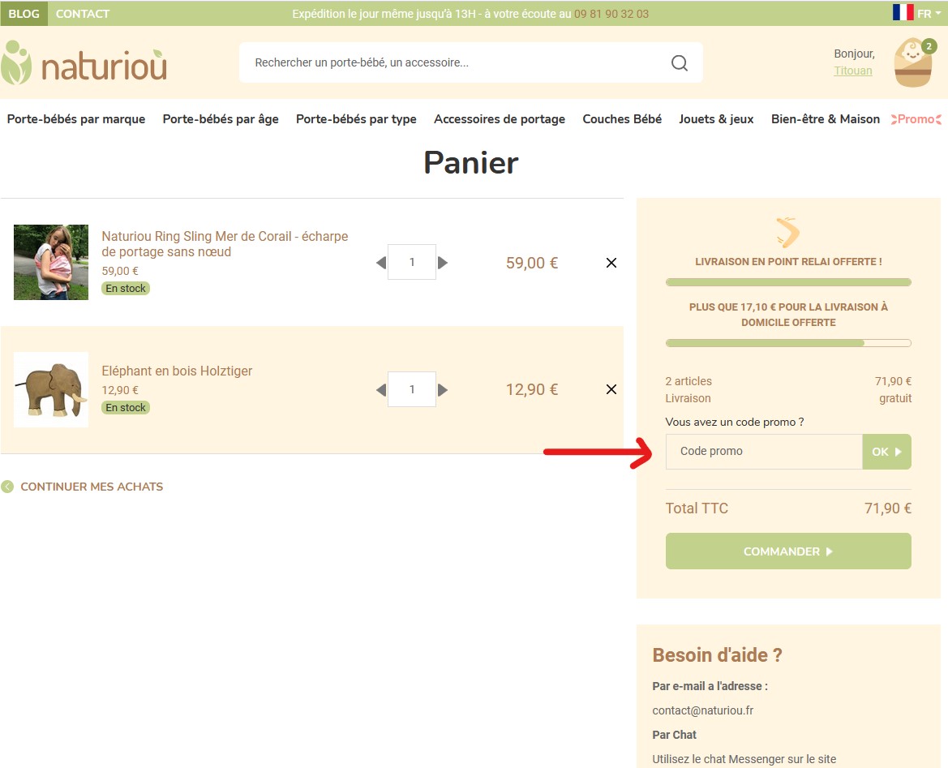The image size is (948, 768).
Task: Open Jouets & jeux menu
Action: click(716, 119)
